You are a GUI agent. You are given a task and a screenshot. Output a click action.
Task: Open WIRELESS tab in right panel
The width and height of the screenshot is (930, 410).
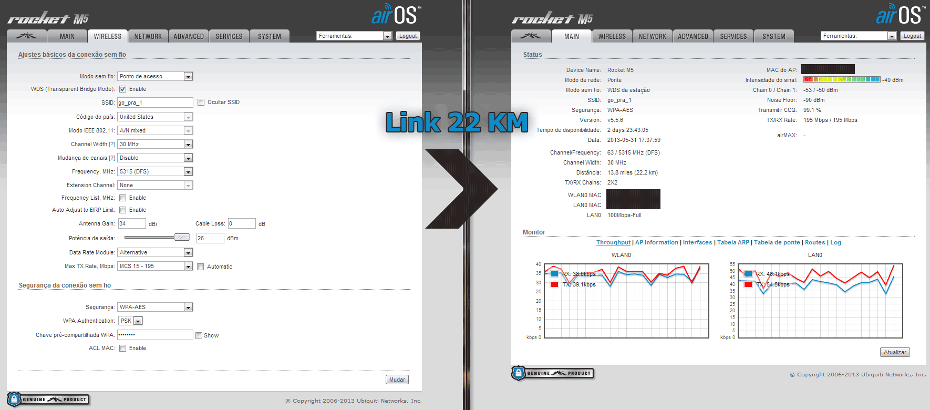click(612, 36)
